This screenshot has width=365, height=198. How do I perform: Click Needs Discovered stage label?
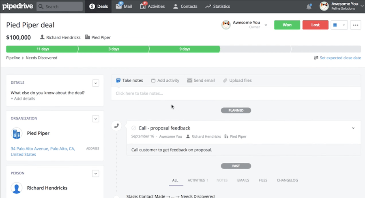coord(41,58)
